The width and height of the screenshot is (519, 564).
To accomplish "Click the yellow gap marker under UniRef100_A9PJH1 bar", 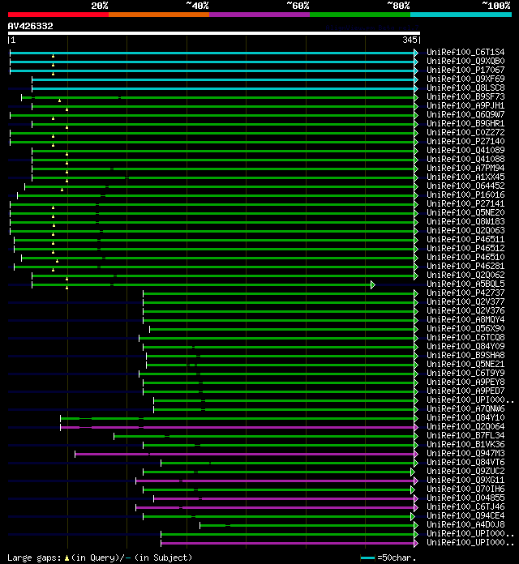I will [x=67, y=109].
